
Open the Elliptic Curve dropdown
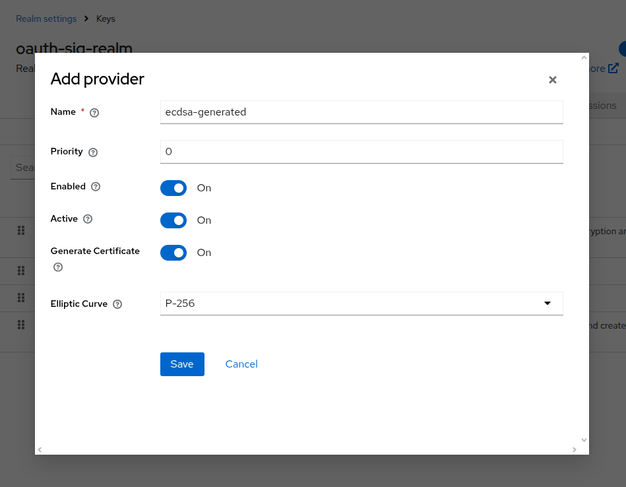click(x=548, y=304)
